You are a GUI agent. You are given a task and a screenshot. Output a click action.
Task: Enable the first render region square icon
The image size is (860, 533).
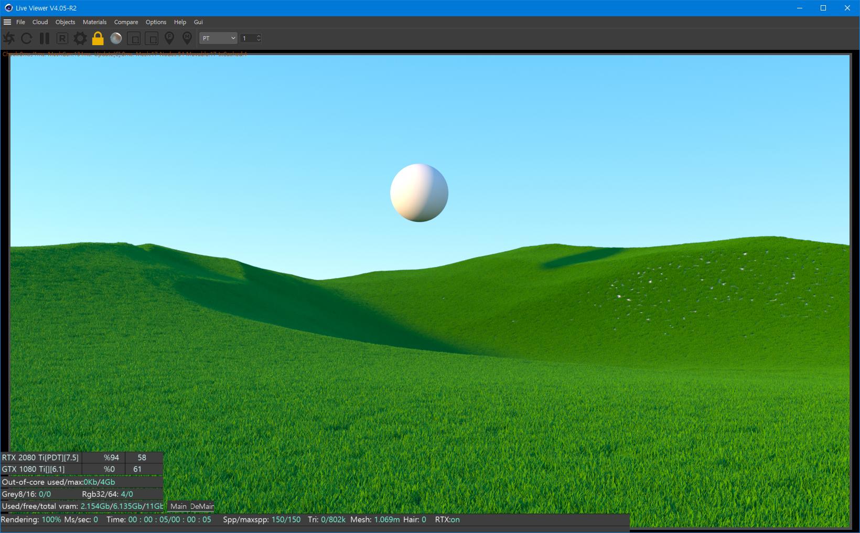tap(134, 38)
